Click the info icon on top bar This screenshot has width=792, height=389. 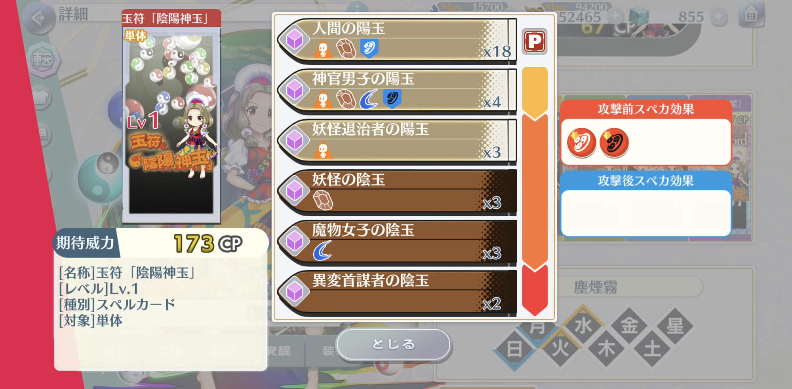click(357, 8)
